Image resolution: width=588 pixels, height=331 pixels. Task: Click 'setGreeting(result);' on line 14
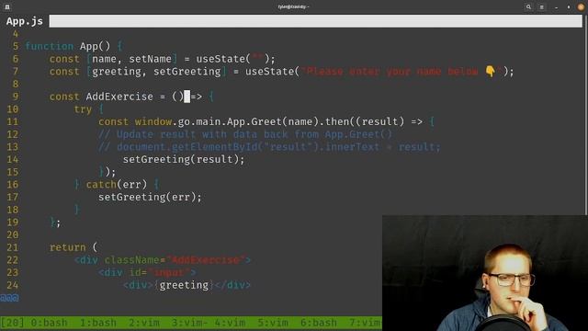184,159
